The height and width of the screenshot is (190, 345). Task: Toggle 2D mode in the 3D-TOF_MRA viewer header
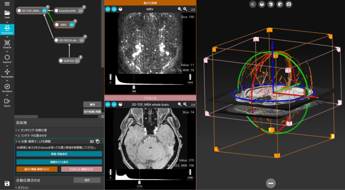click(x=108, y=104)
